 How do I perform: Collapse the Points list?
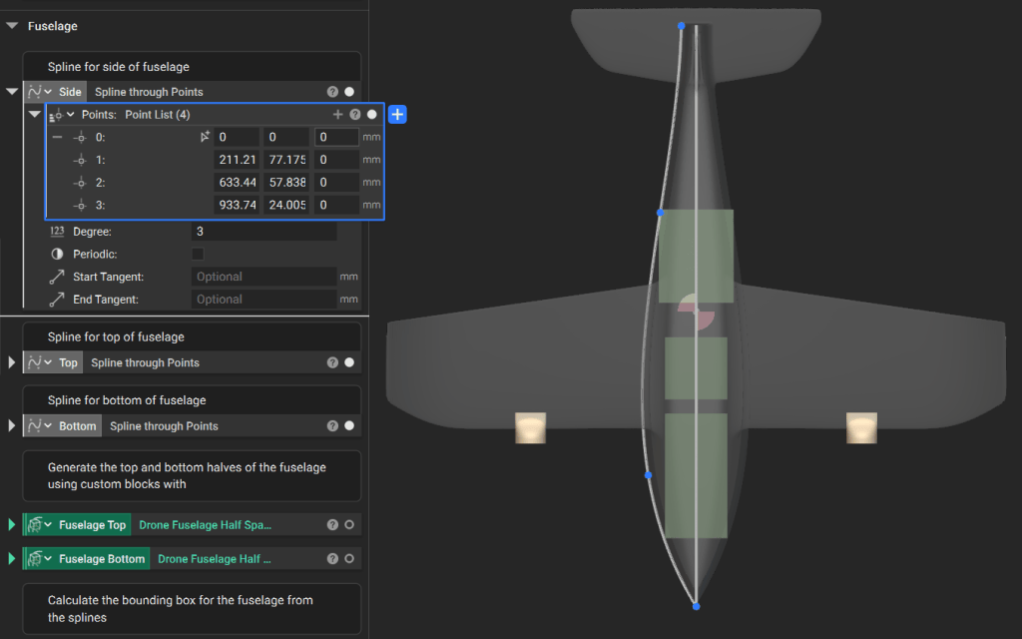tap(35, 114)
